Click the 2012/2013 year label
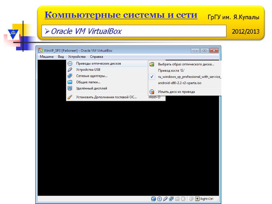The image size is (272, 204). pos(245,32)
